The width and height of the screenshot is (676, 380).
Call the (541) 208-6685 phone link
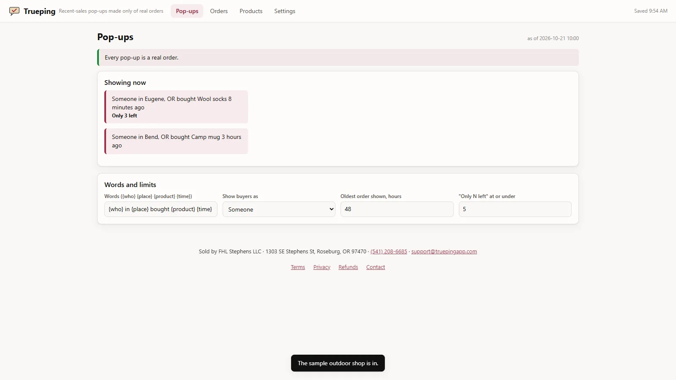click(389, 252)
